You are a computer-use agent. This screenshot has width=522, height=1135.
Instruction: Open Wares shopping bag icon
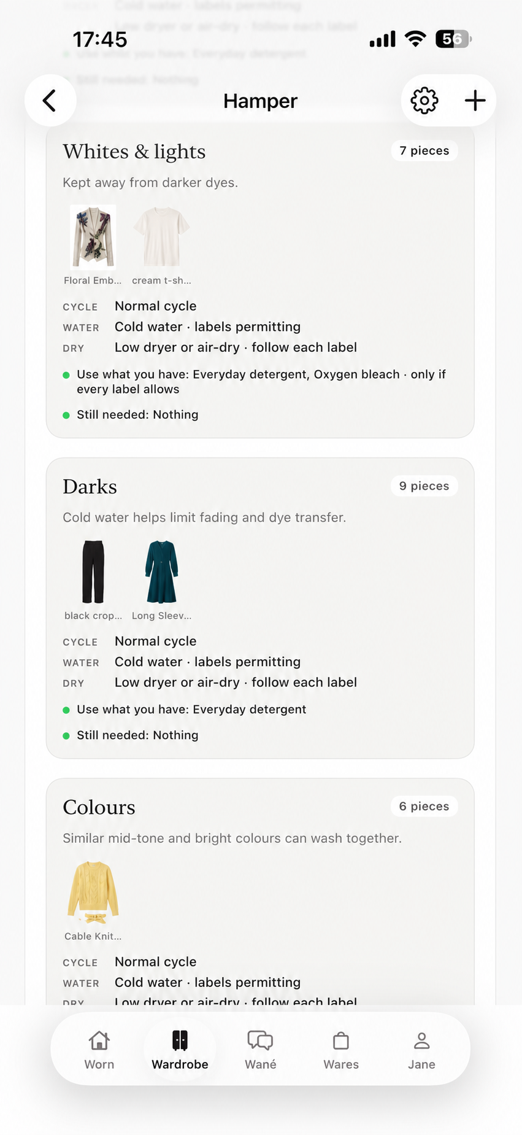(341, 1040)
